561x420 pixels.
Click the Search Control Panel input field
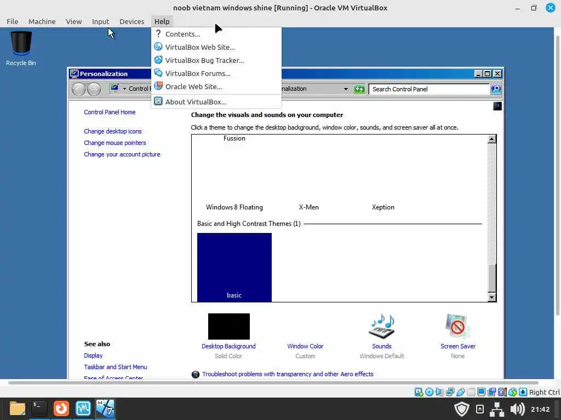pyautogui.click(x=429, y=89)
